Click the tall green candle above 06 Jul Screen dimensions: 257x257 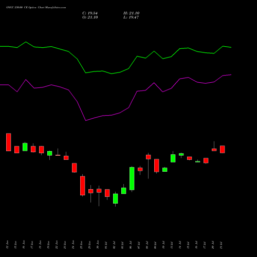click(x=132, y=178)
